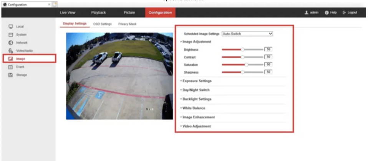The height and width of the screenshot is (161, 368).
Task: Click the Logout door icon
Action: coord(344,13)
